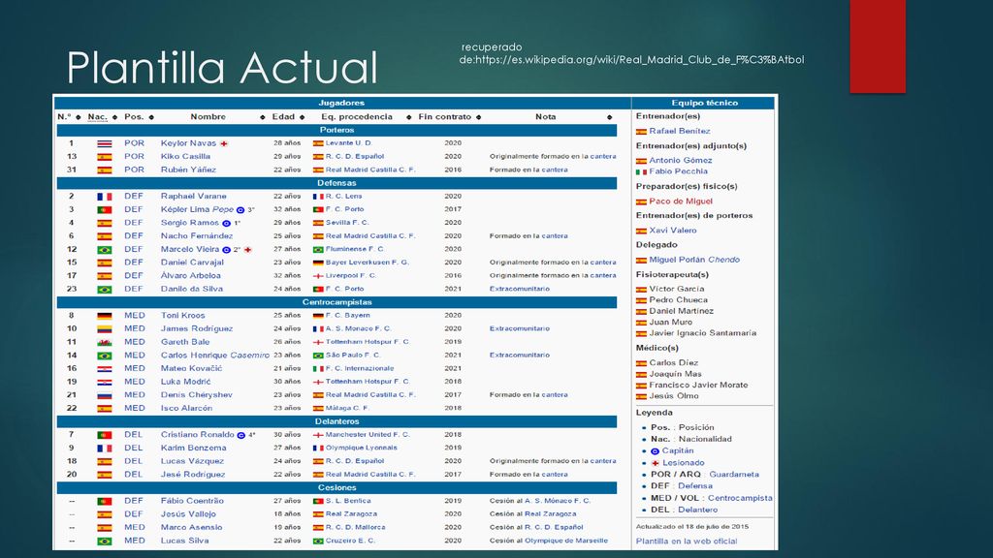Open the Toni Kroos player link
The image size is (993, 558).
[x=182, y=316]
